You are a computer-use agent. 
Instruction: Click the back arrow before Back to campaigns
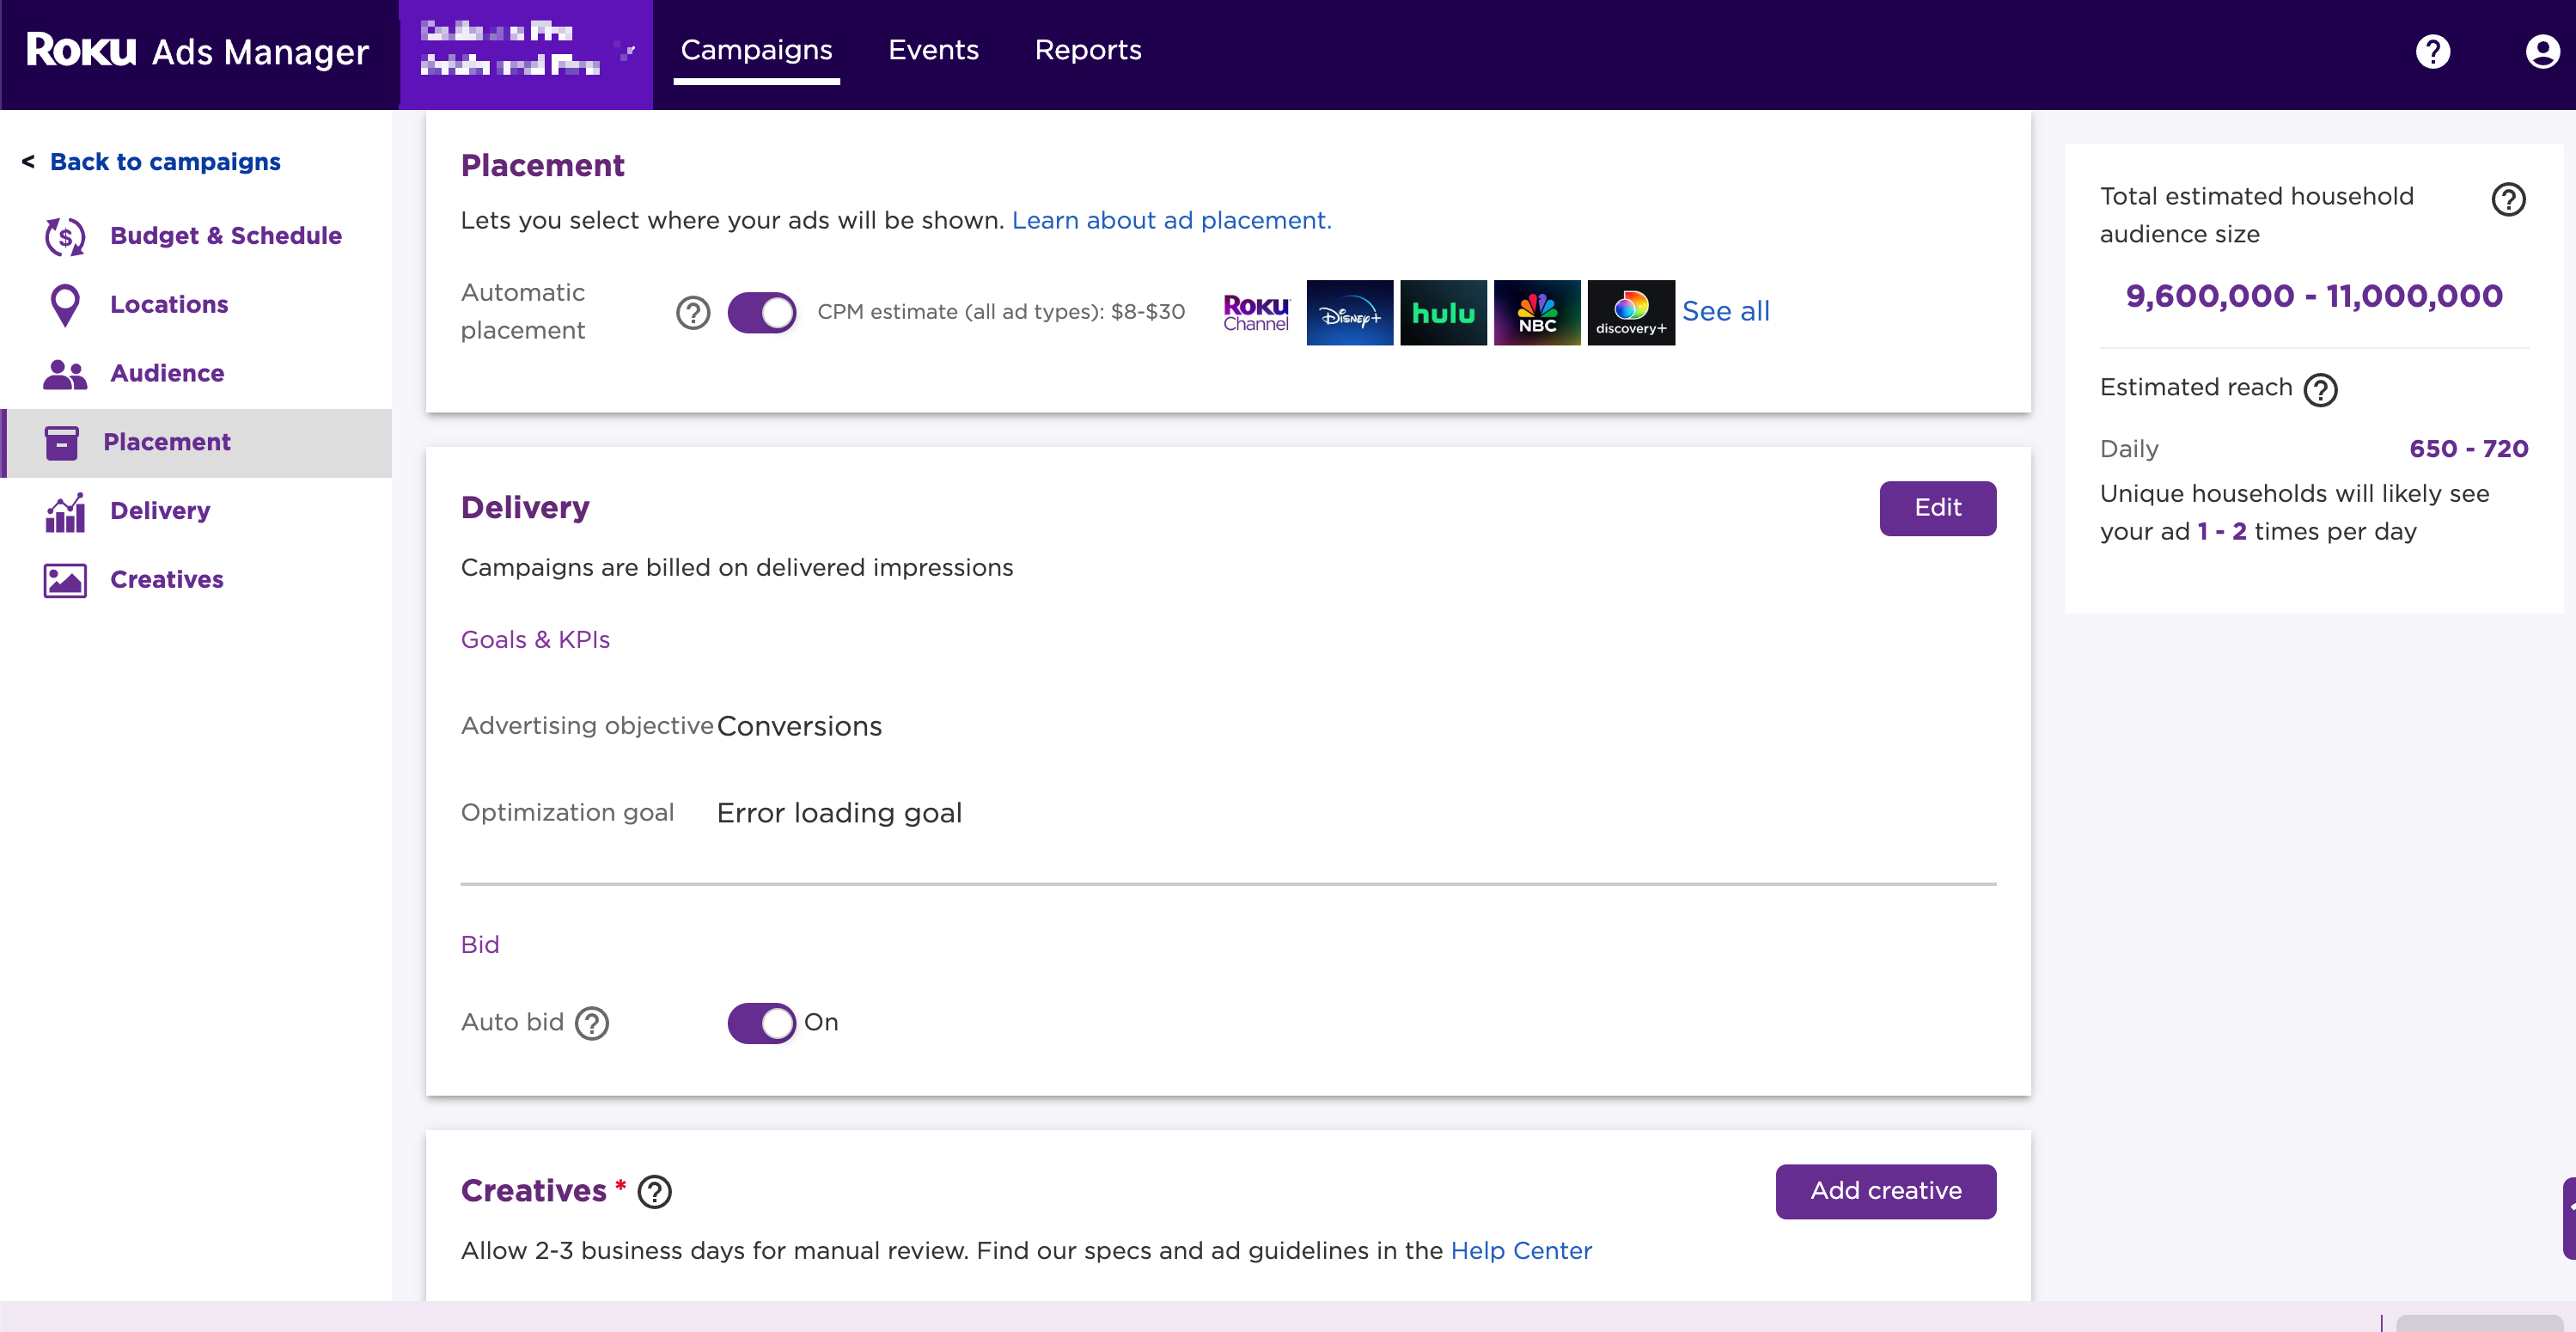point(28,162)
